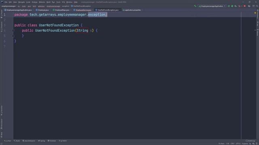Click the Search Everywhere magnifier icon
The image size is (259, 145).
pyautogui.click(x=257, y=6)
